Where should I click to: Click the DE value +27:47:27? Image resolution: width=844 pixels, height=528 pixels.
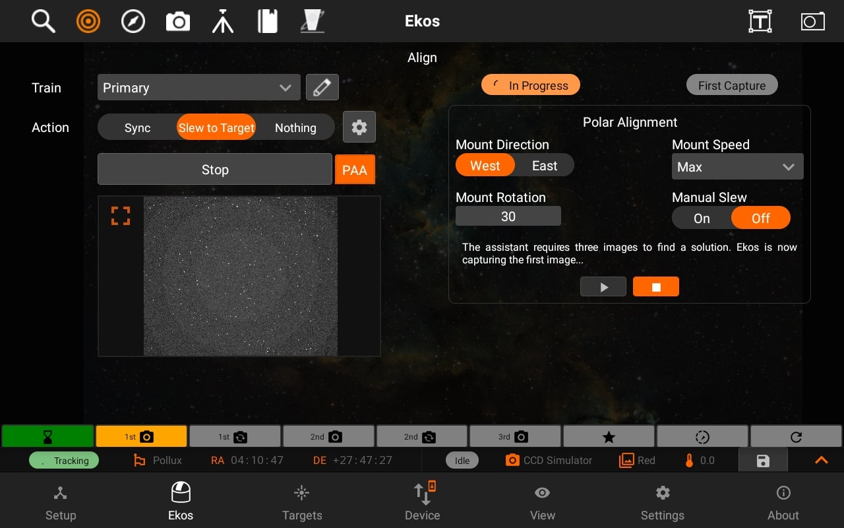(x=363, y=461)
